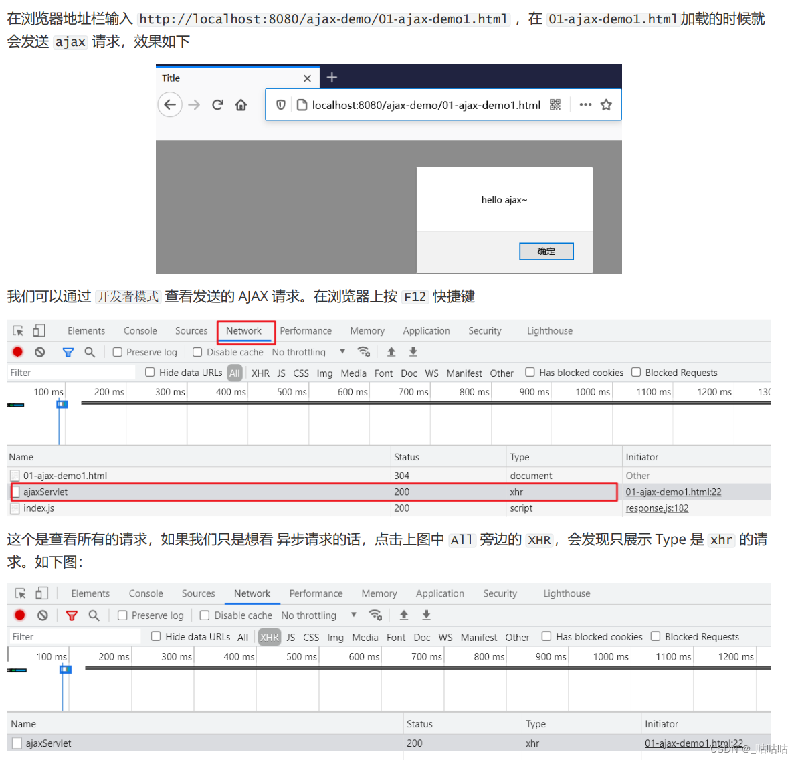Select the 01-ajax-demo1.html request row

[389, 476]
